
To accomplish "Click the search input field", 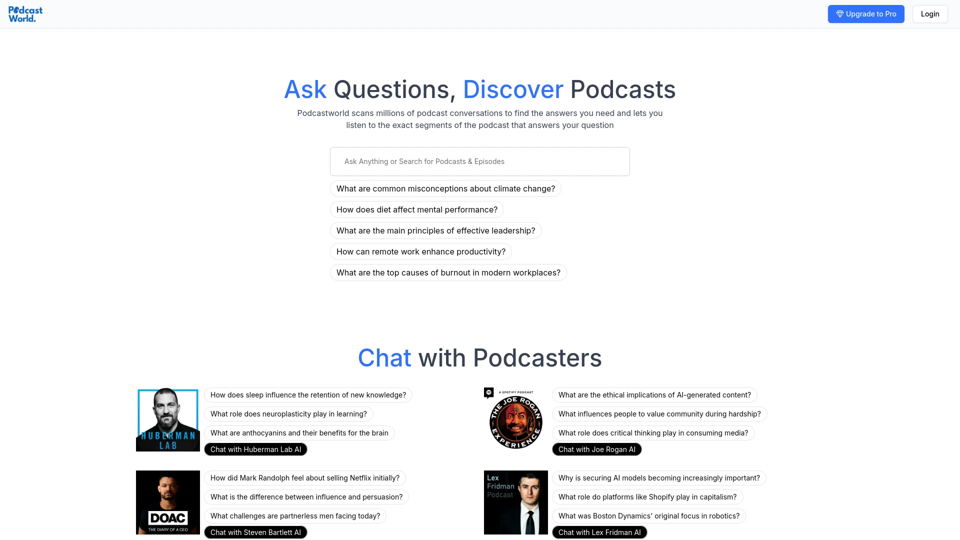I will 480,161.
